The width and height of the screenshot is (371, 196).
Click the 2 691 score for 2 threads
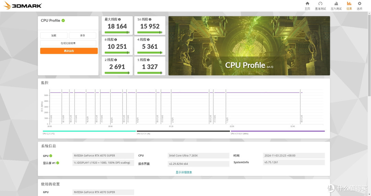tap(117, 67)
